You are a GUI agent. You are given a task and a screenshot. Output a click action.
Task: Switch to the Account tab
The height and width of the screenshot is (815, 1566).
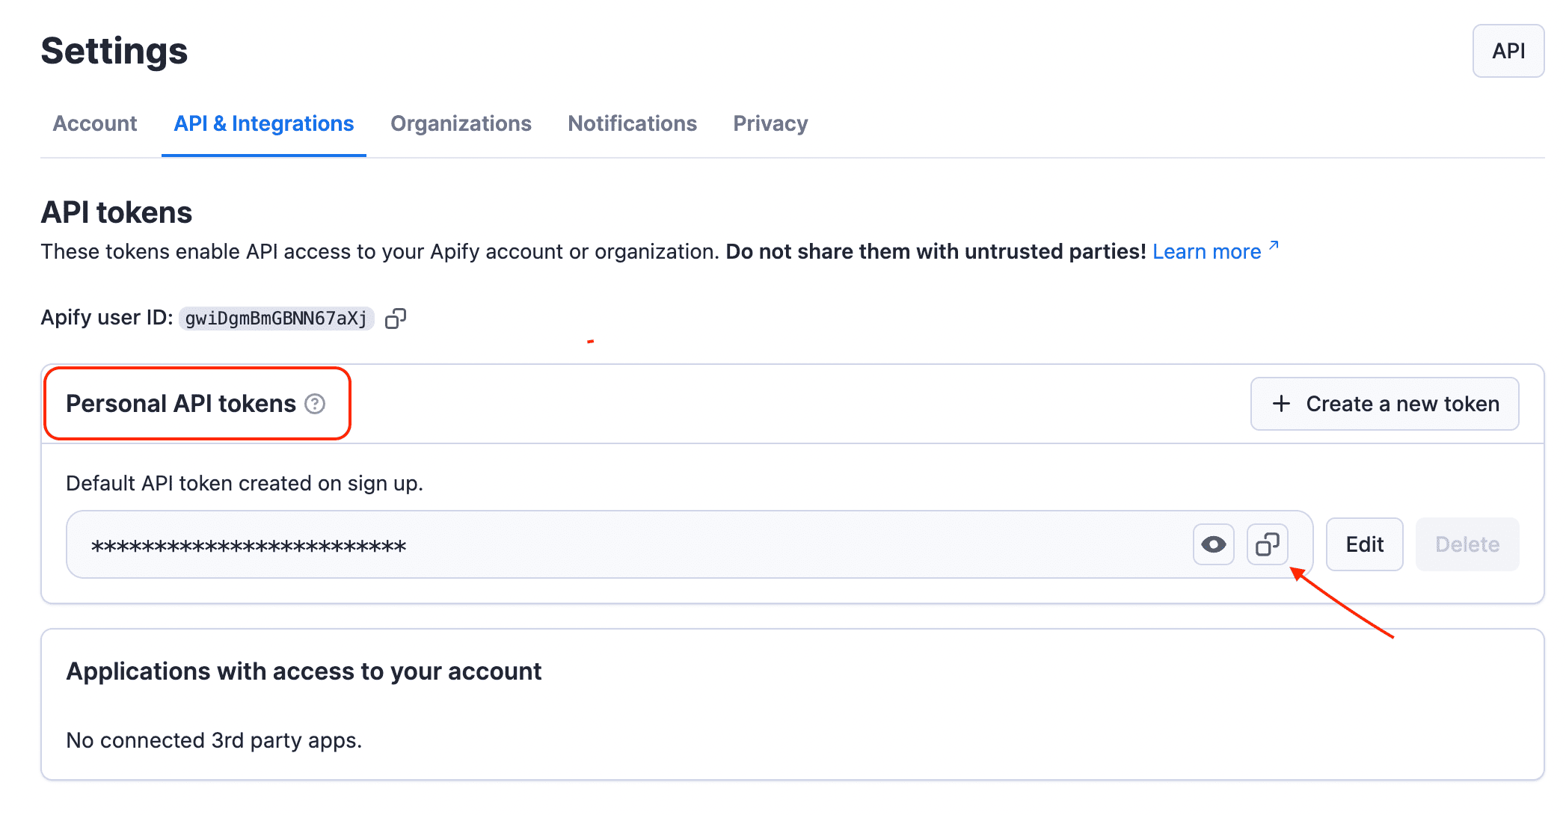coord(94,123)
